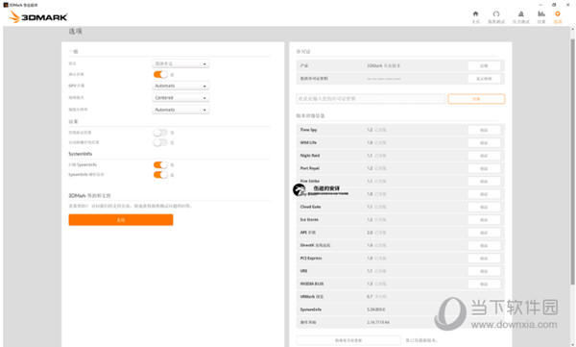
Task: Click the 3DMark logo
Action: [x=37, y=17]
